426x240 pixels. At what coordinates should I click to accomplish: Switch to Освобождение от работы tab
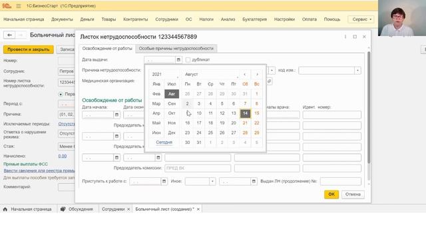tap(107, 49)
